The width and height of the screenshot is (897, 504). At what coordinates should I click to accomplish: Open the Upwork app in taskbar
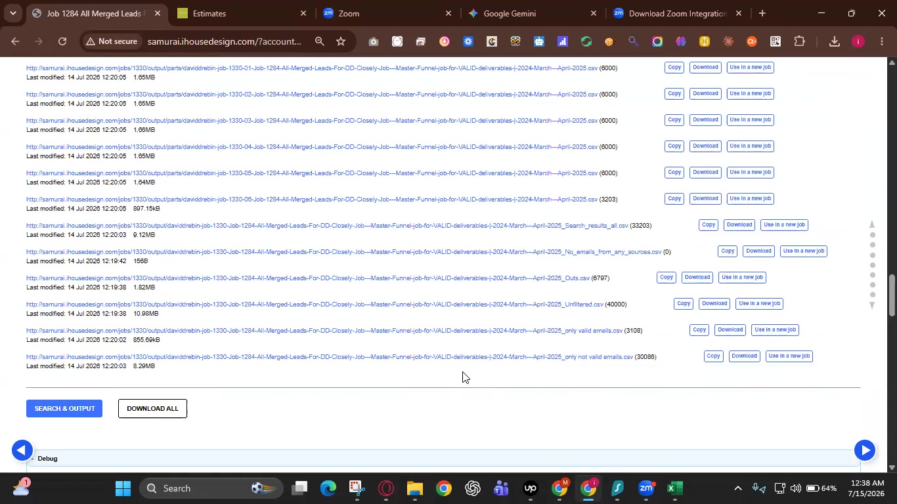(531, 488)
